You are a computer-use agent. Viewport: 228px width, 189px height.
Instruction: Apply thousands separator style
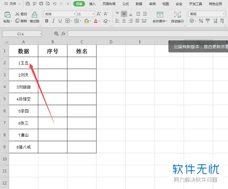tap(207, 21)
